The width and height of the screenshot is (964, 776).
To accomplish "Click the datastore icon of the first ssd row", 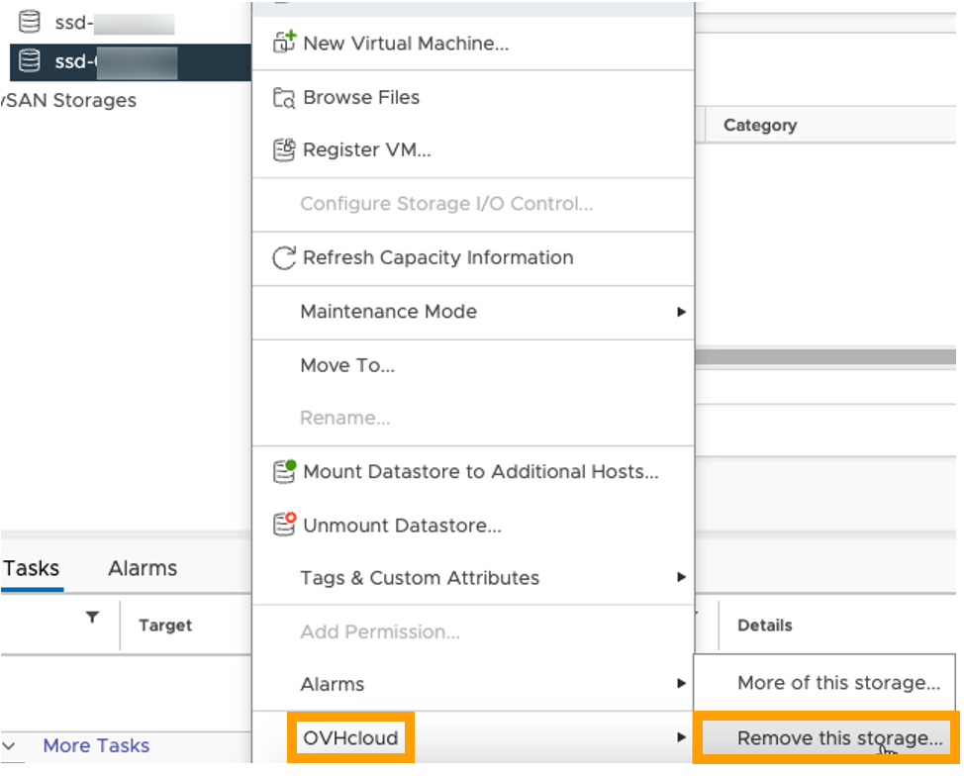I will click(29, 22).
